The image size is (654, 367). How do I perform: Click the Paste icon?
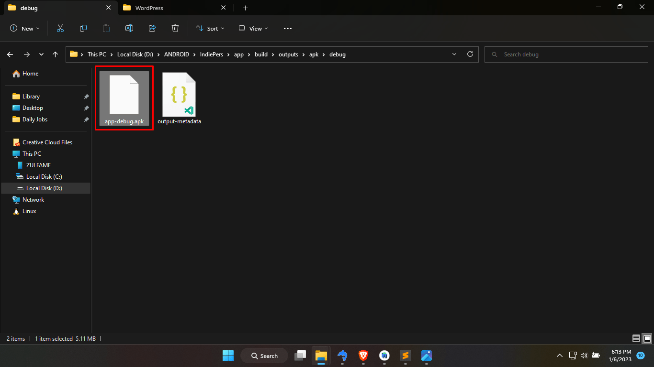point(106,28)
